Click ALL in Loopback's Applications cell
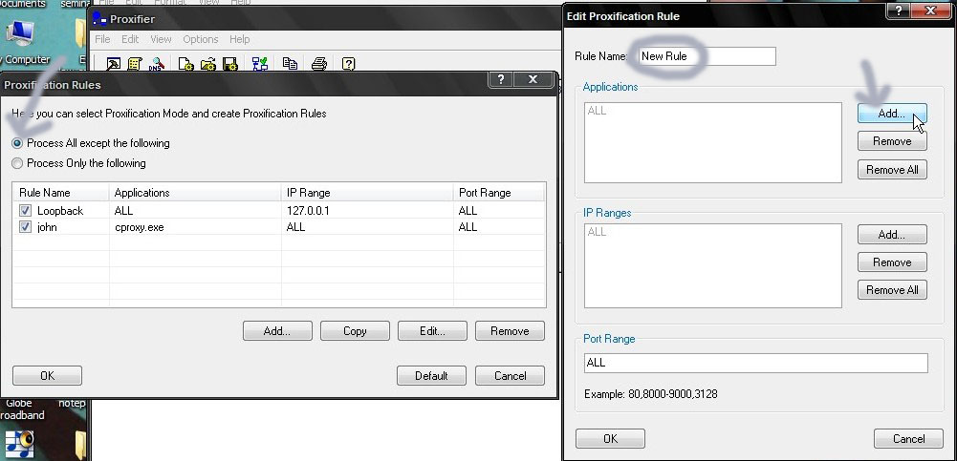 click(x=124, y=211)
